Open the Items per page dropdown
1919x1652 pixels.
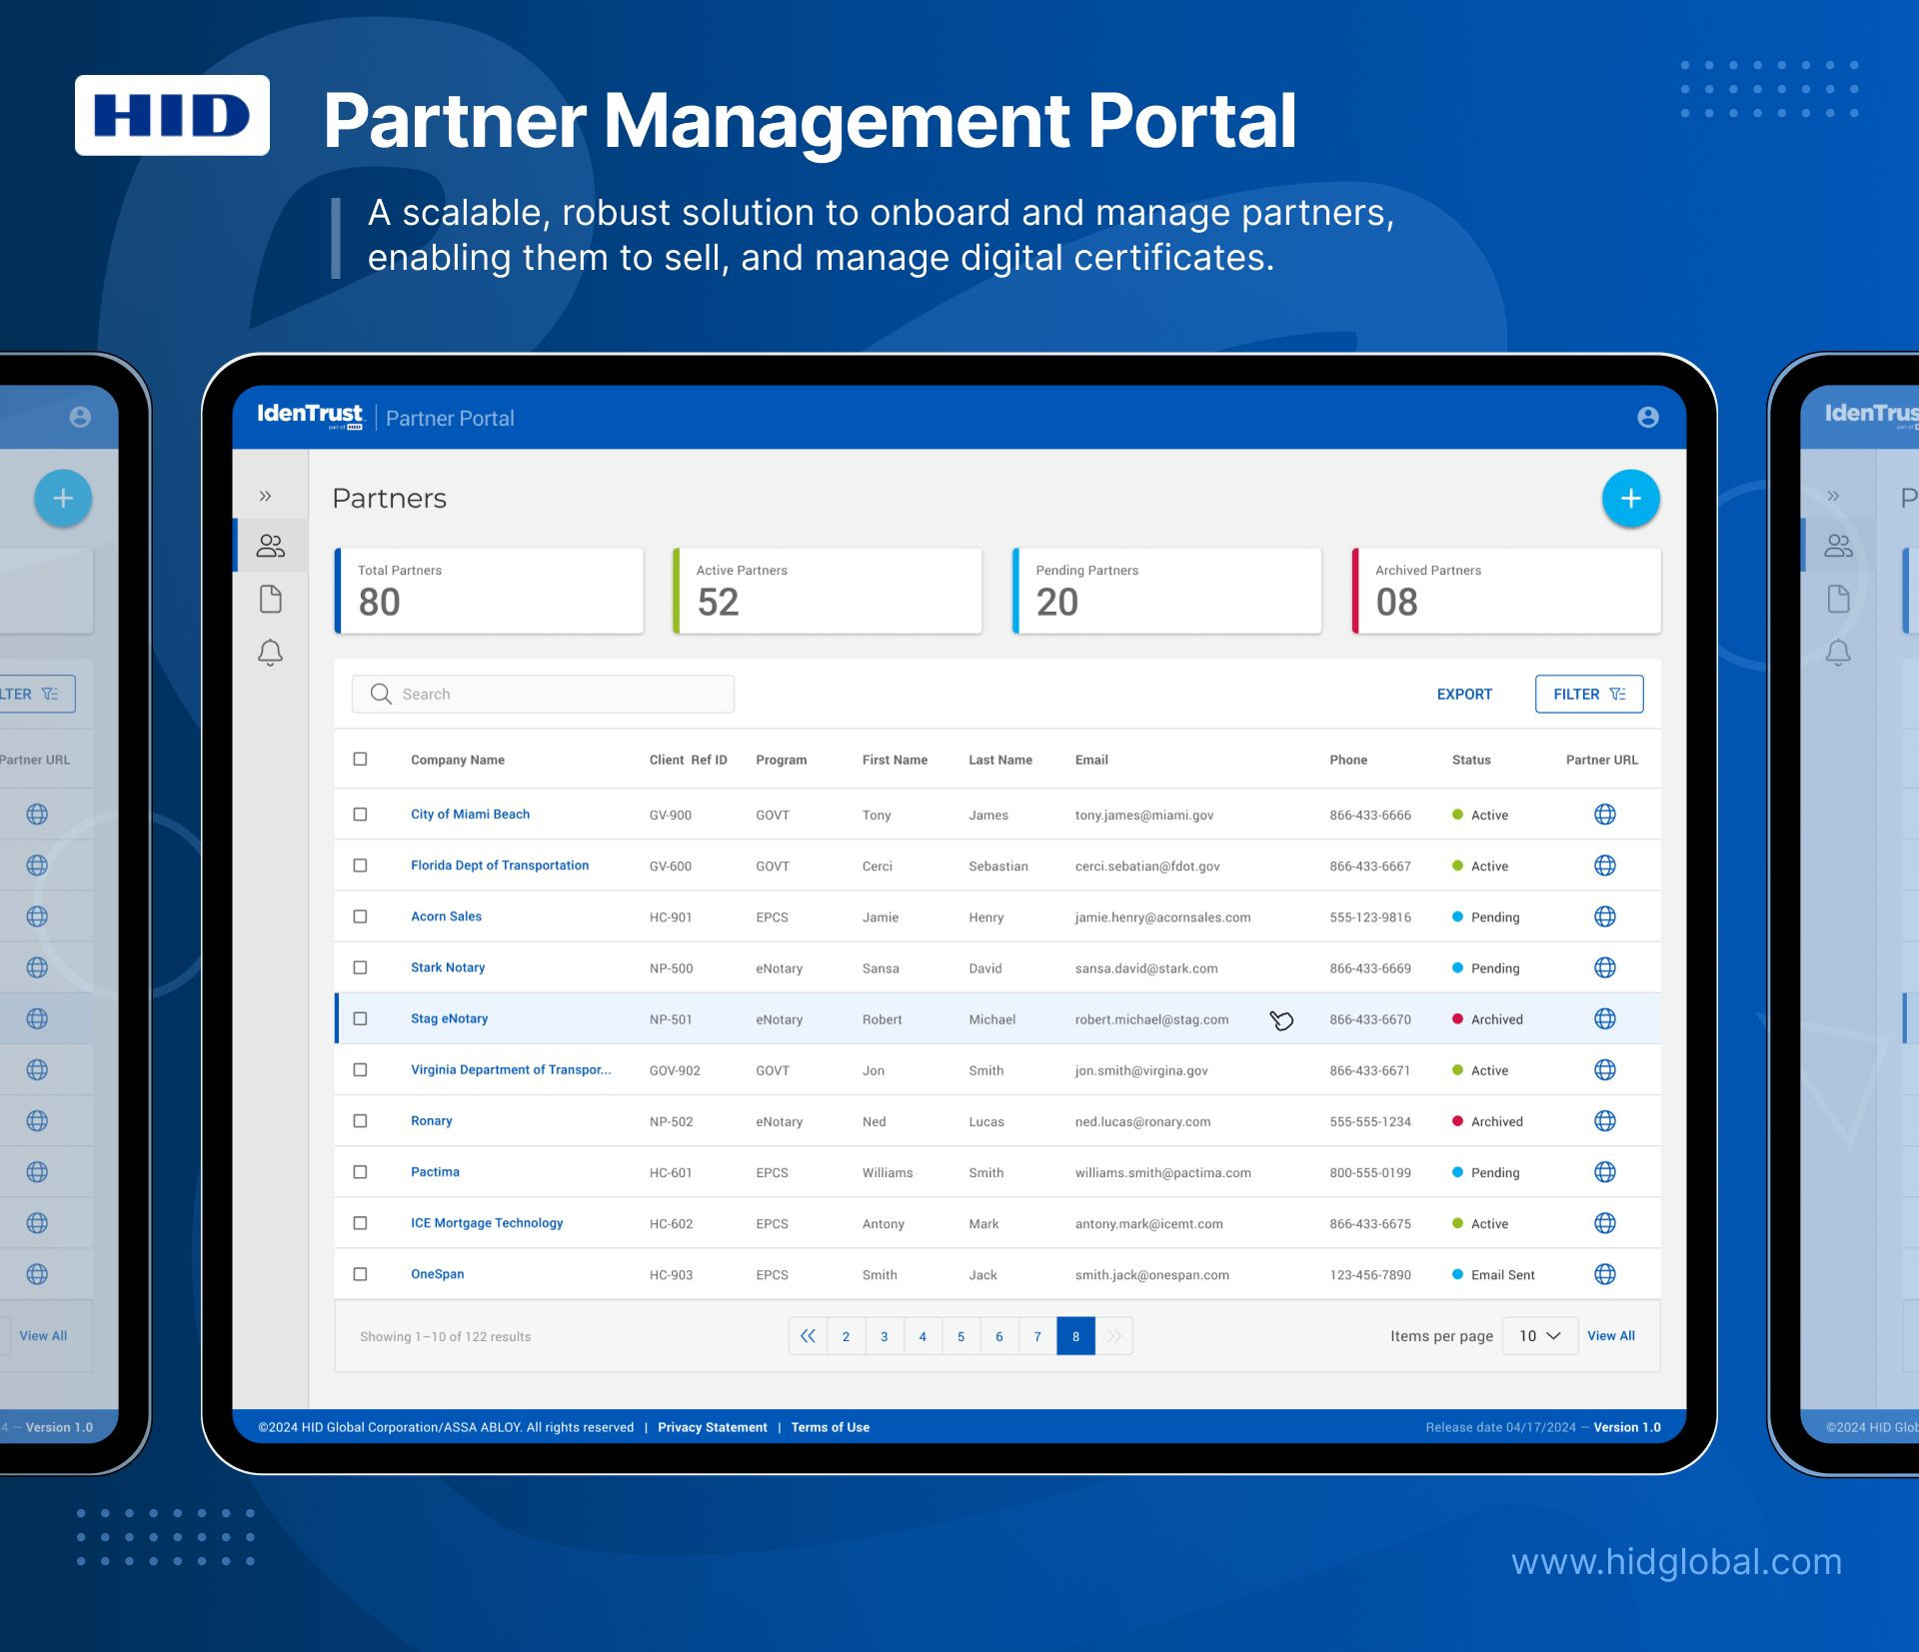click(x=1539, y=1336)
